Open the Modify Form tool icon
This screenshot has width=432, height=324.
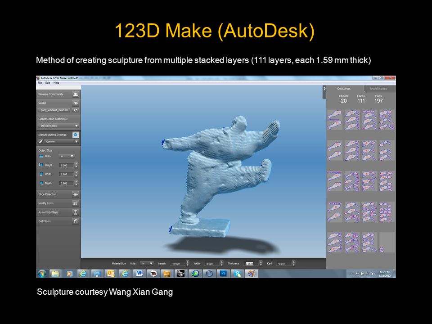(x=76, y=203)
